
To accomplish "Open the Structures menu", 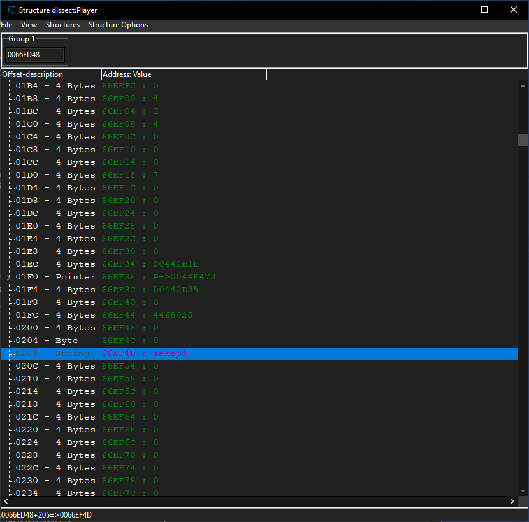I will point(62,25).
